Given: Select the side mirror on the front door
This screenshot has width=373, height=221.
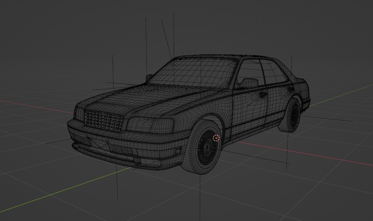Looking at the screenshot, I should [x=249, y=83].
